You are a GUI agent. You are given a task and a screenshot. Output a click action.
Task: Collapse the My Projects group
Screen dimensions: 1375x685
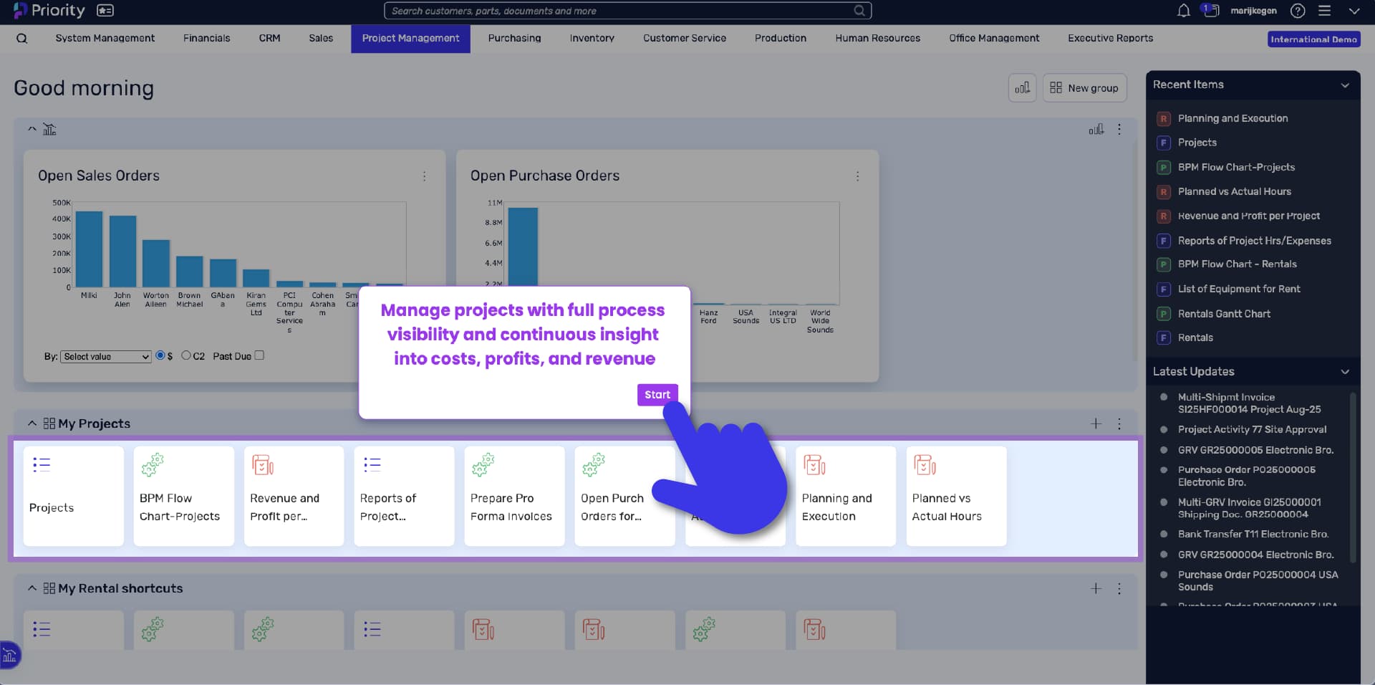[32, 423]
